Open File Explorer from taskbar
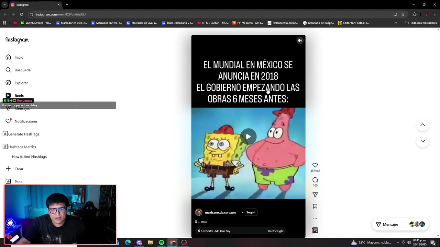The image size is (440, 247). (150, 243)
